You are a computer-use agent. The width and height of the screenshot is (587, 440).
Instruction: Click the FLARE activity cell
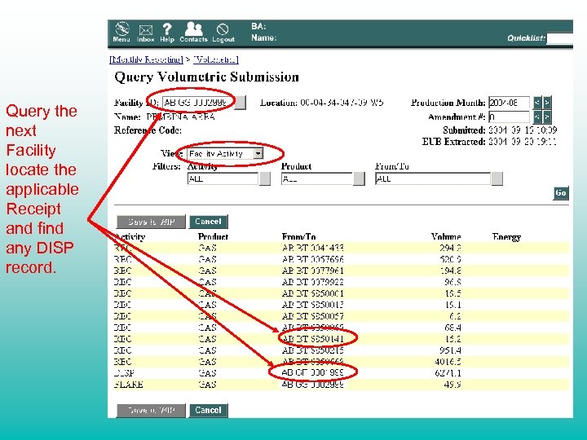[x=129, y=385]
